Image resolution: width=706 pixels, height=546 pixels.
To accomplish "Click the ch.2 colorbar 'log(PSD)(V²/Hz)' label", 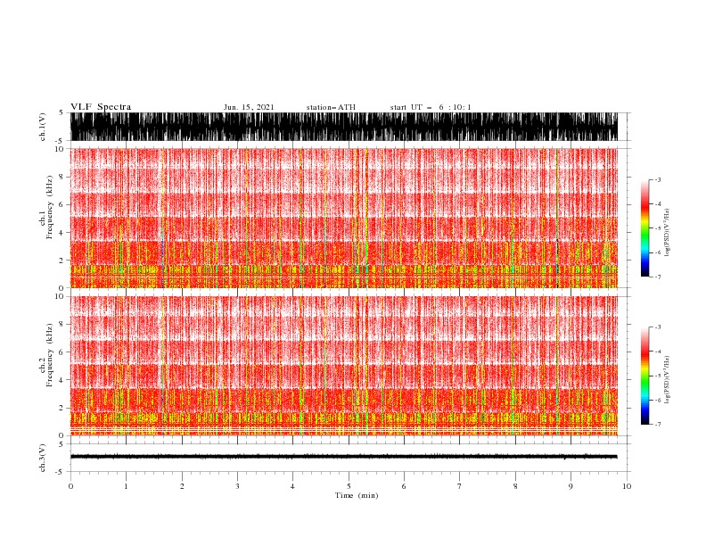I will tap(668, 380).
